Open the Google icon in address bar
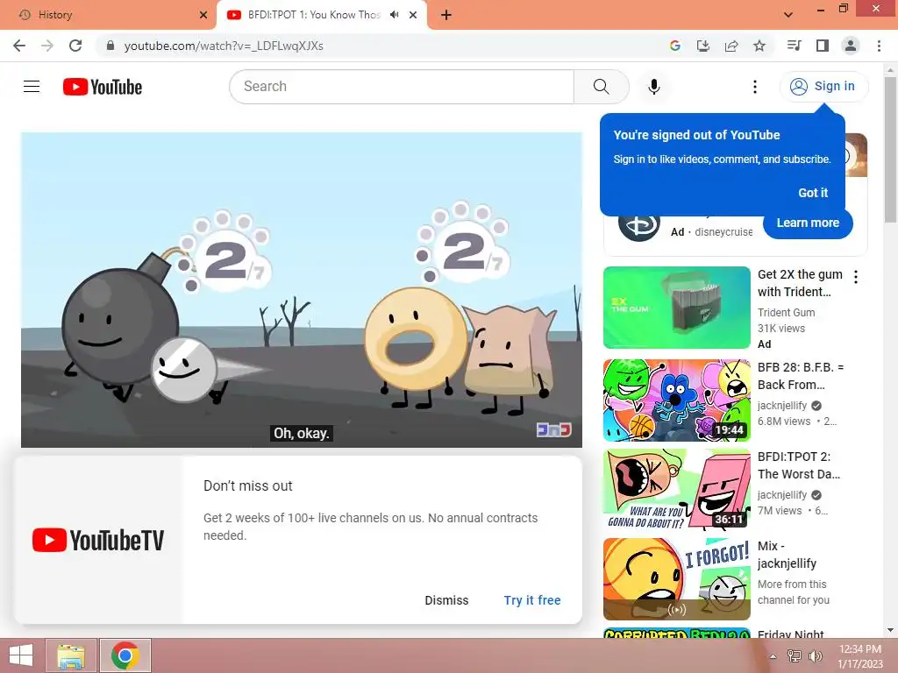The width and height of the screenshot is (898, 673). (x=674, y=46)
